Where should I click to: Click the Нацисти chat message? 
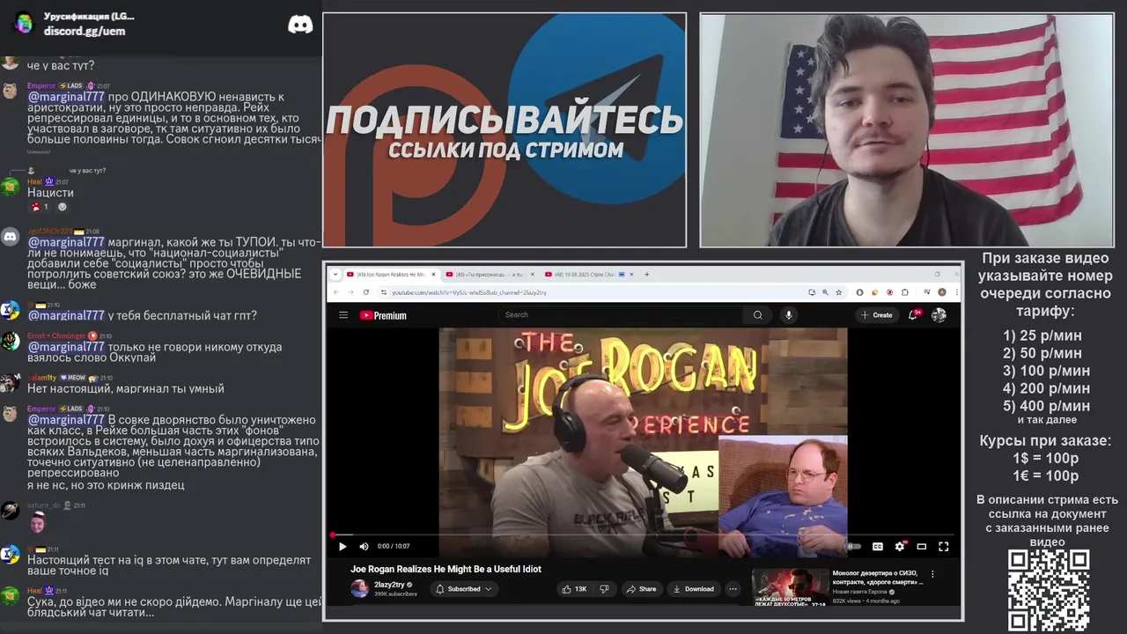point(50,192)
